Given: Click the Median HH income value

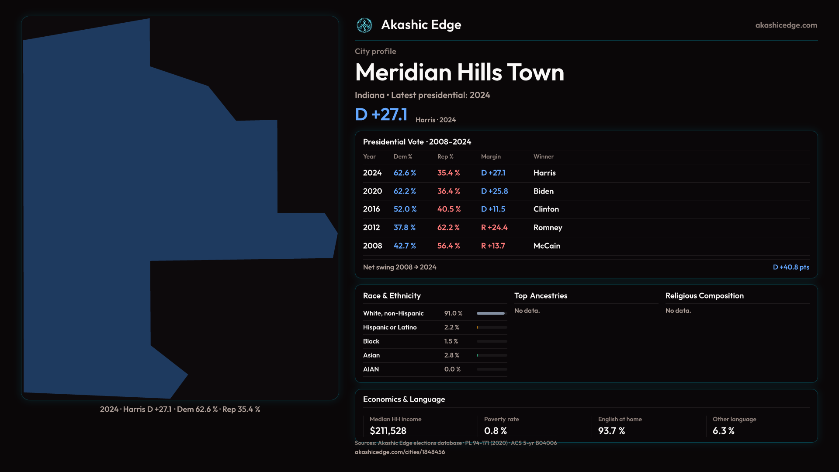Looking at the screenshot, I should tap(388, 430).
